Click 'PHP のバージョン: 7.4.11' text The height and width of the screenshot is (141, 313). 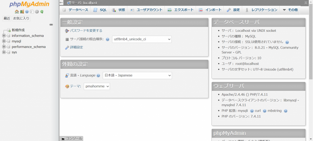click(x=241, y=116)
